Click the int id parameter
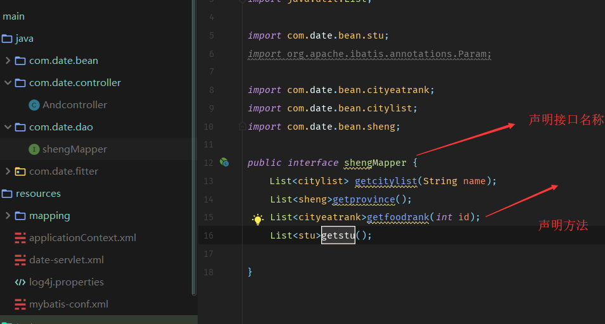Screen dimensions: 605x324 pyautogui.click(x=452, y=217)
